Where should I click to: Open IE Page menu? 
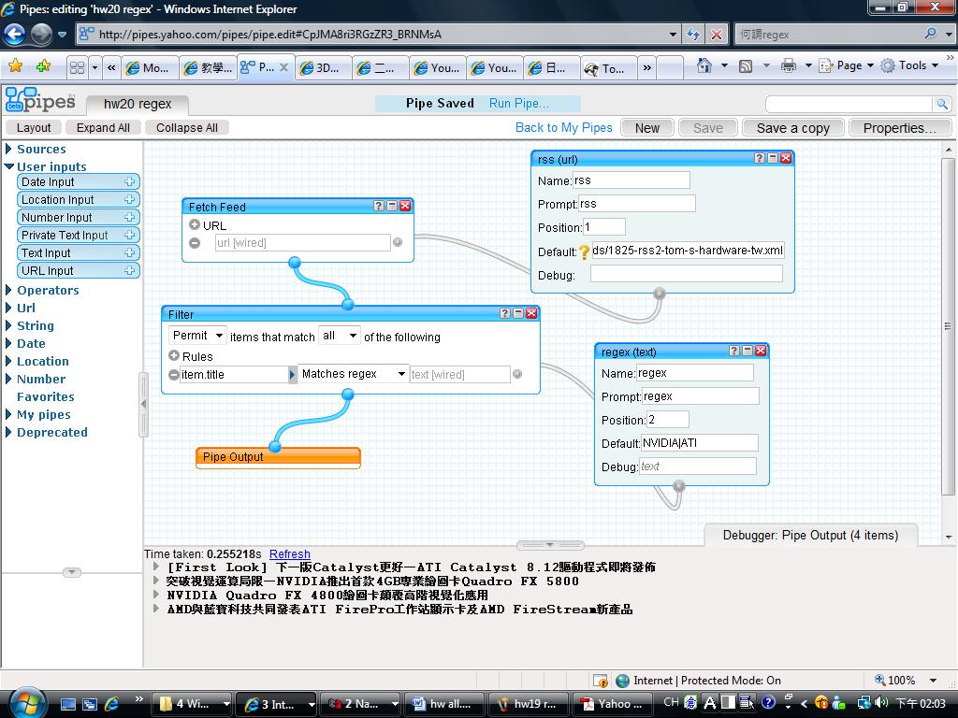point(847,65)
